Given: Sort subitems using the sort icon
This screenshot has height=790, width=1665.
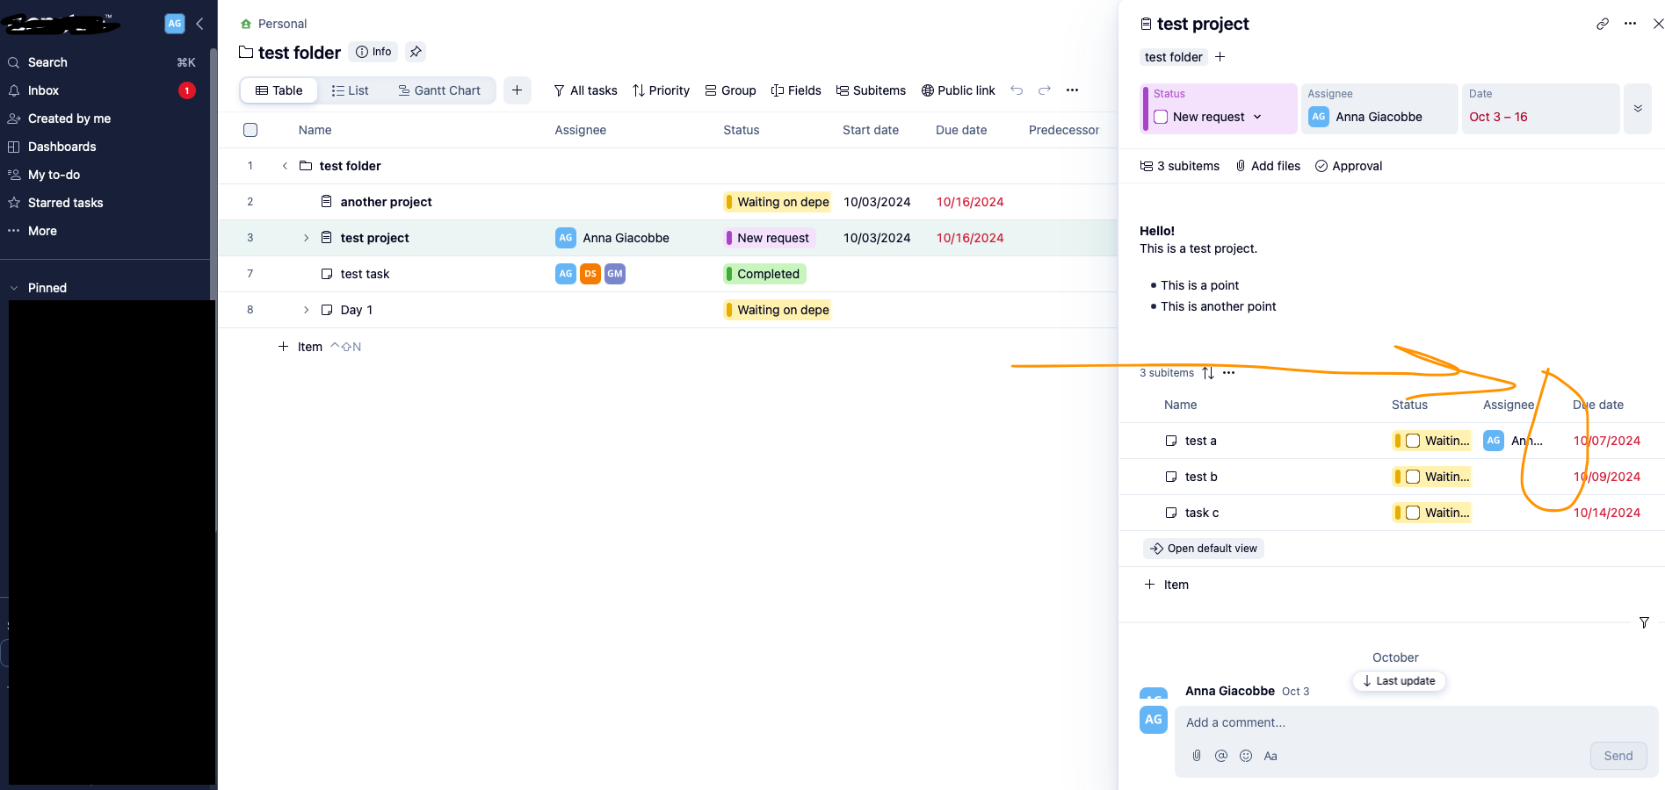Looking at the screenshot, I should (x=1208, y=373).
